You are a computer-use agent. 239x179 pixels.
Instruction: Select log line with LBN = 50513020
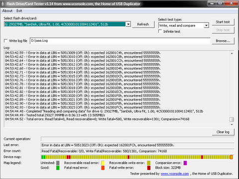coord(83,95)
